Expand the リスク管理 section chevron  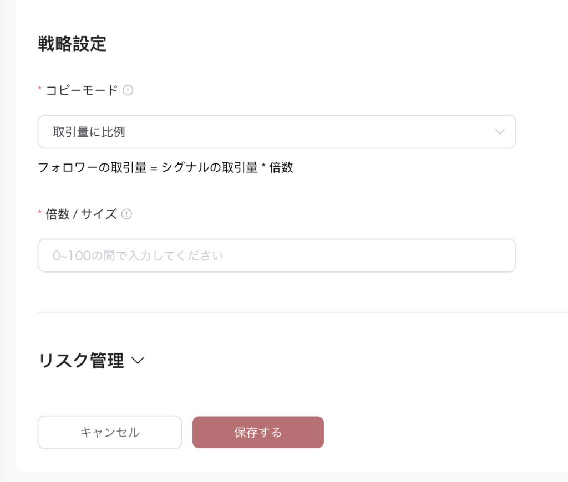click(x=138, y=361)
